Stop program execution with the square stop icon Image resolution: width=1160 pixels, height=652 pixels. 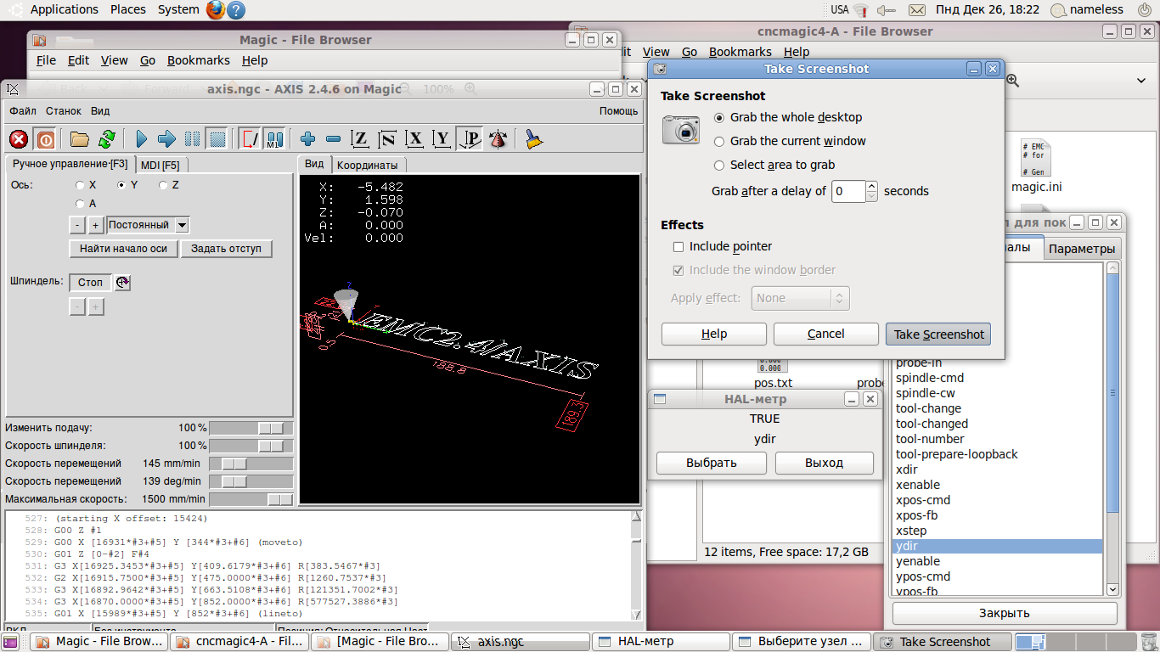pos(217,139)
